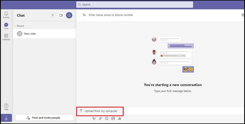The image size is (245, 124).
Task: Open the Calendar in the sidebar
Action: [6, 37]
